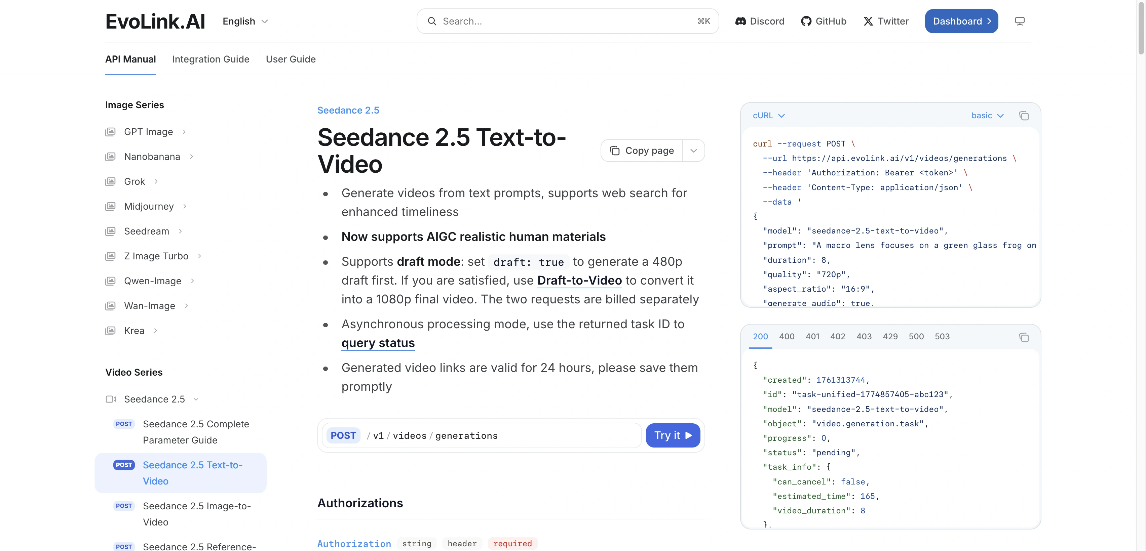Click the Krea image icon
Viewport: 1146px width, 551px height.
tap(110, 331)
